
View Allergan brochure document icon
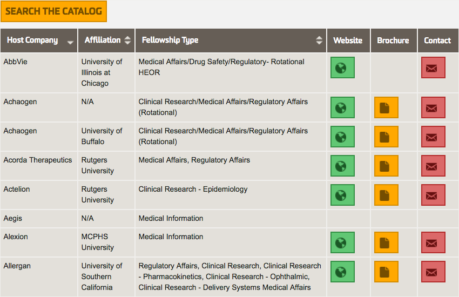(386, 272)
